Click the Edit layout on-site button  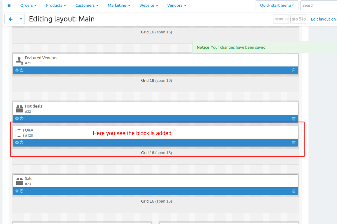(x=322, y=19)
